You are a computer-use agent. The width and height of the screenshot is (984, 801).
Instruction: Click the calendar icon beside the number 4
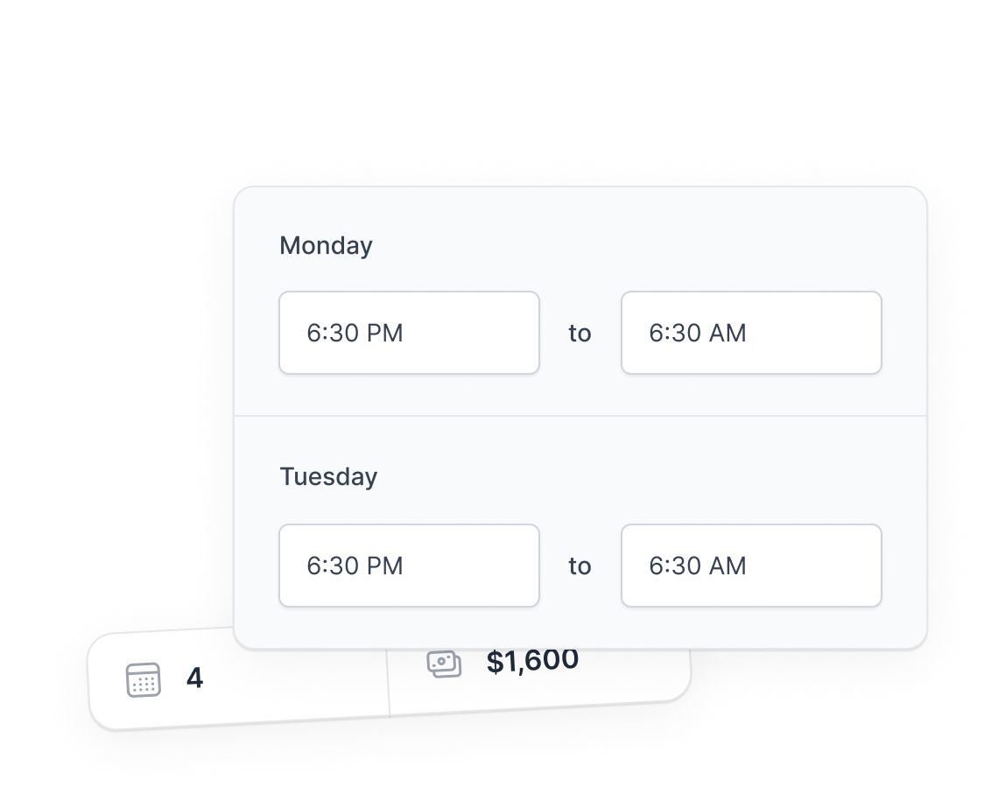click(143, 680)
